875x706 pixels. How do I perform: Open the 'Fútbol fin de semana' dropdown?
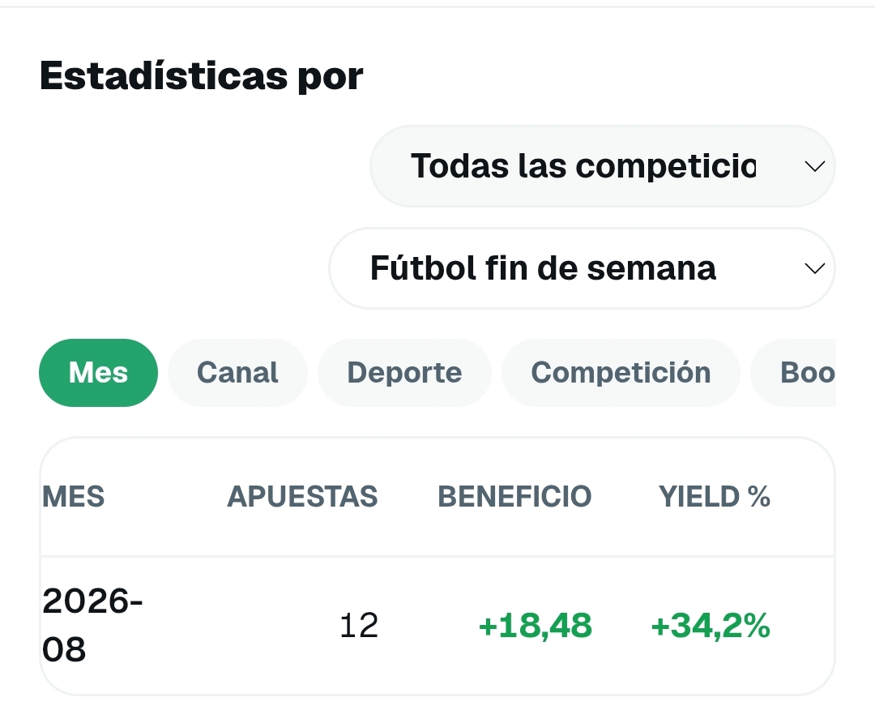click(582, 268)
